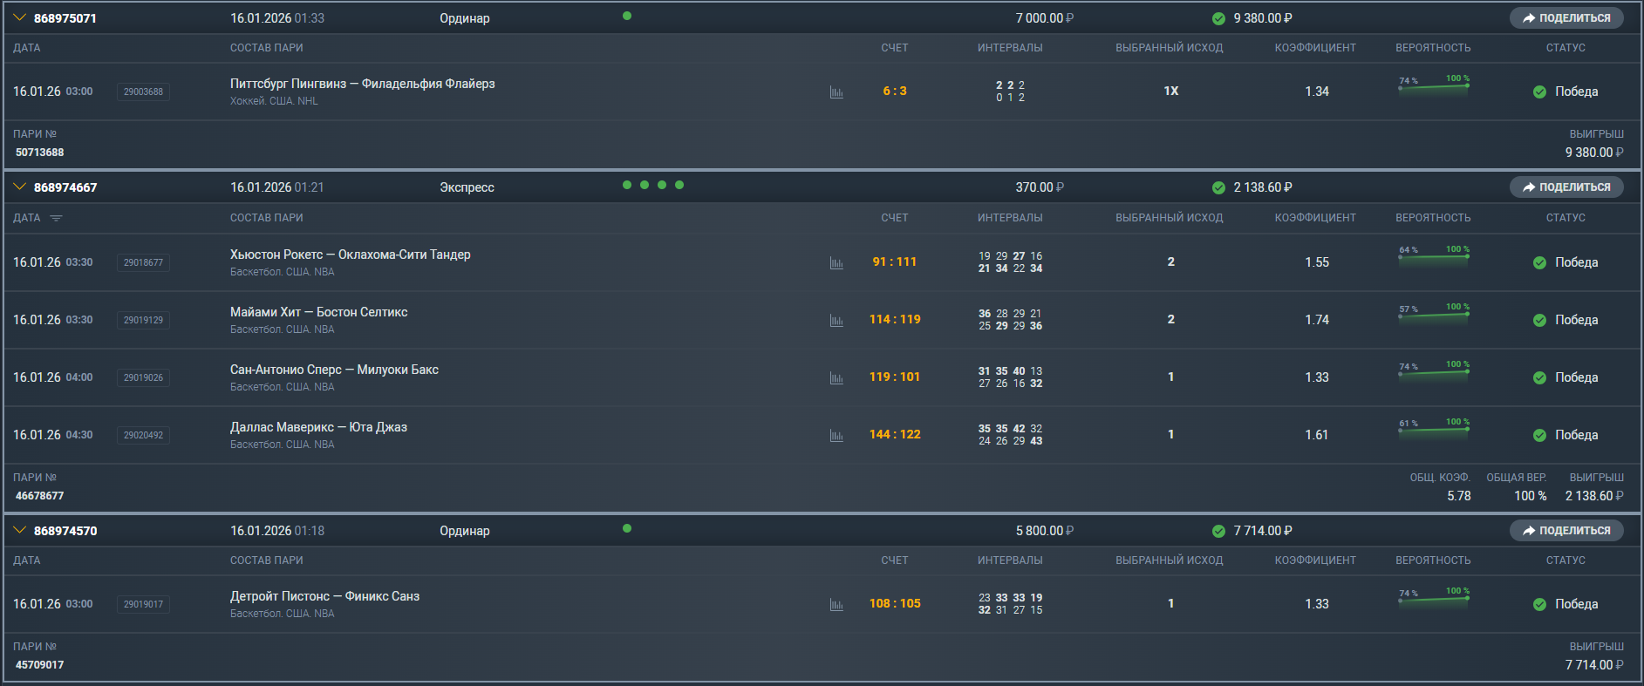This screenshot has width=1644, height=686.
Task: Click Победа status icon for Даллас Маверикс
Action: point(1539,435)
